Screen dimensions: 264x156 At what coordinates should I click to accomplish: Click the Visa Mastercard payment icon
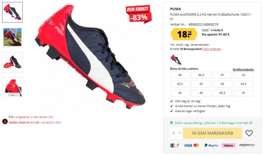pyautogui.click(x=191, y=145)
